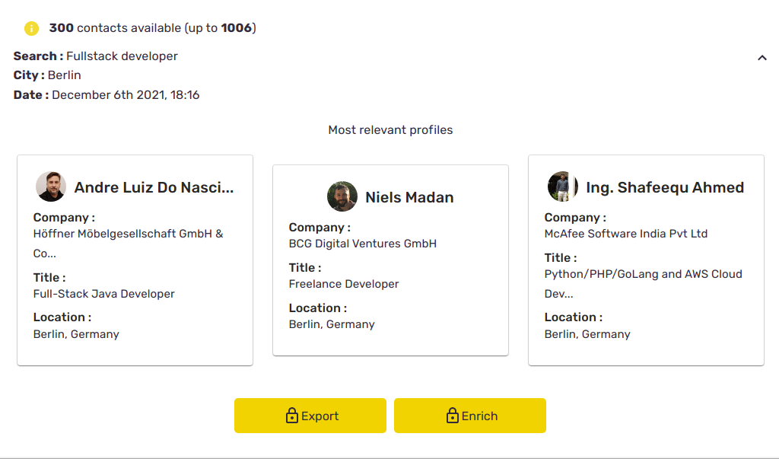
Task: Select Höffner Möbelgesellschaft company text
Action: click(128, 234)
